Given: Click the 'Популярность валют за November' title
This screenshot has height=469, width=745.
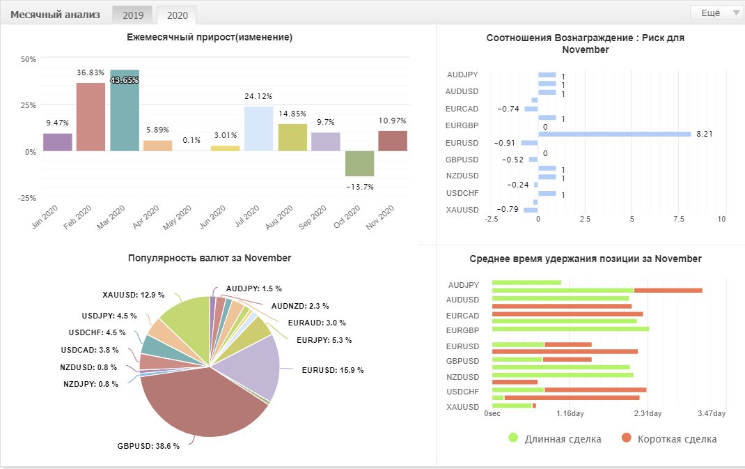Looking at the screenshot, I should (210, 258).
